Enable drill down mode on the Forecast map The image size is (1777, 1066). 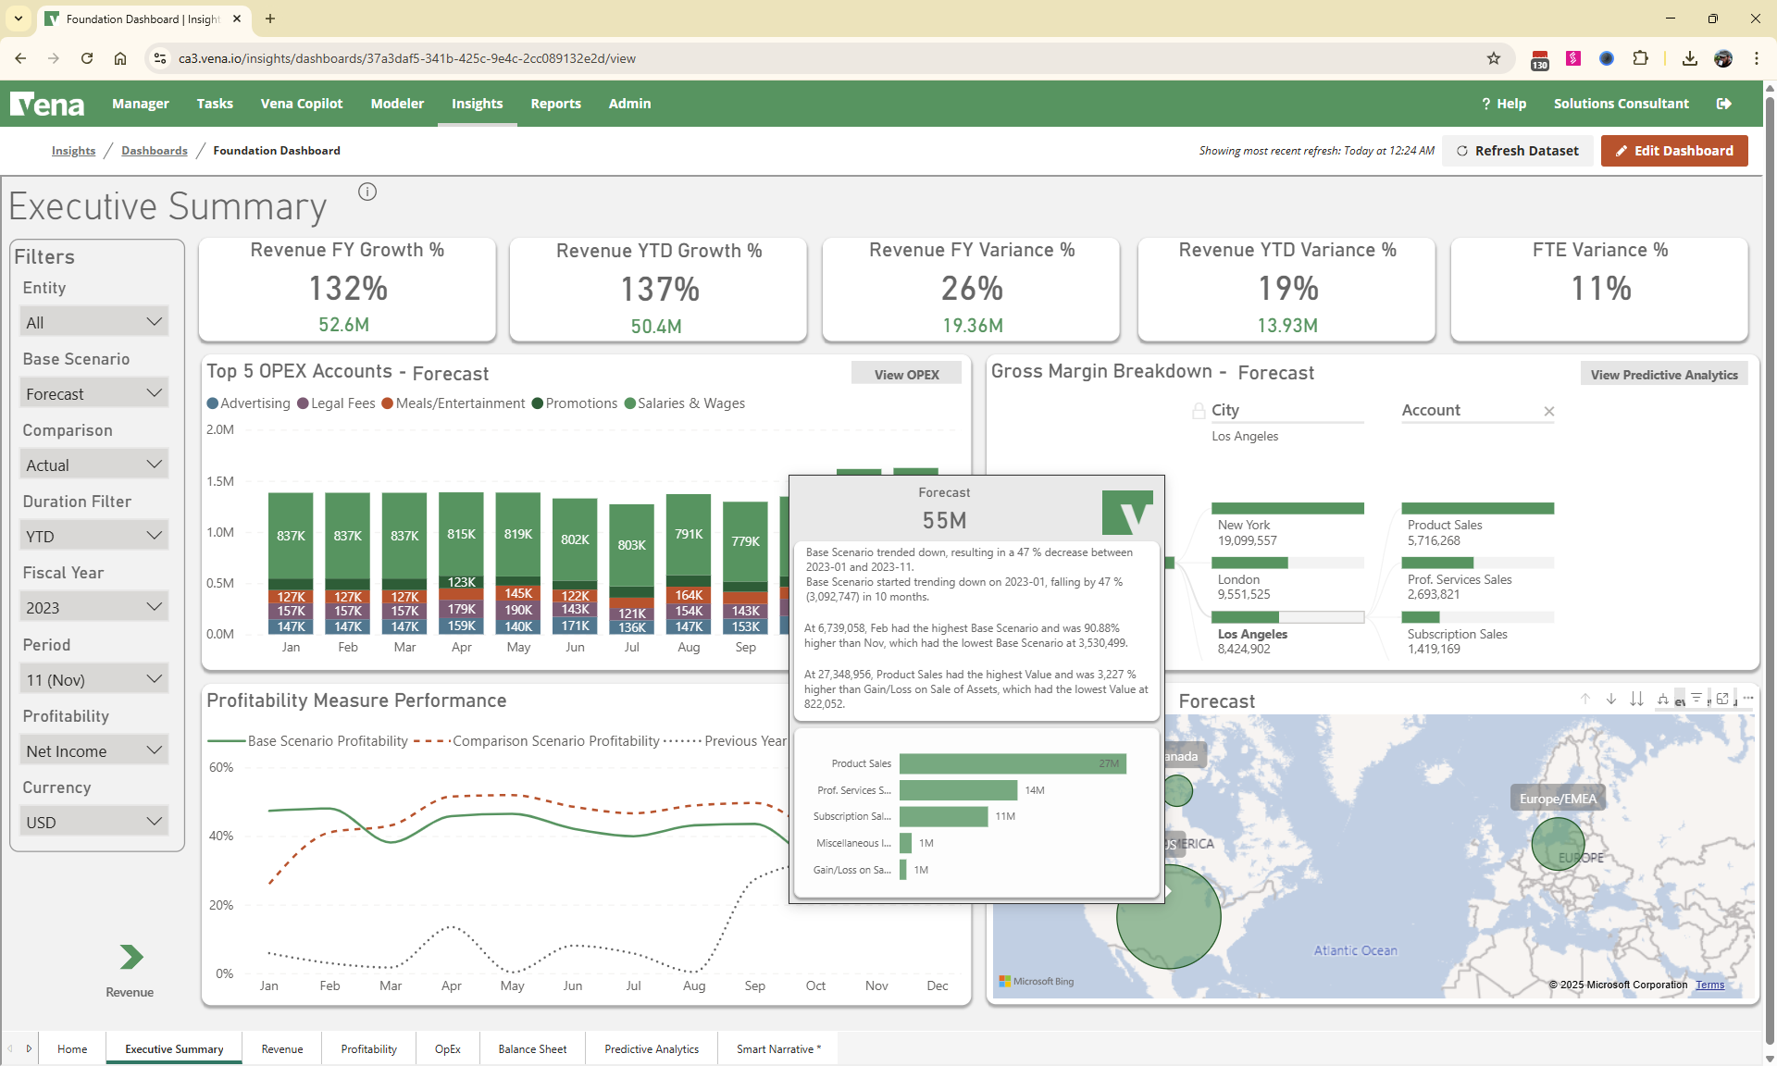pos(1611,700)
